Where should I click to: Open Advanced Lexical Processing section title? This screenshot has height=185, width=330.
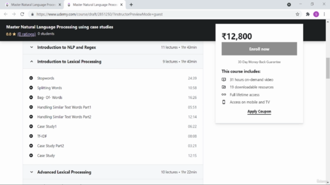[64, 172]
